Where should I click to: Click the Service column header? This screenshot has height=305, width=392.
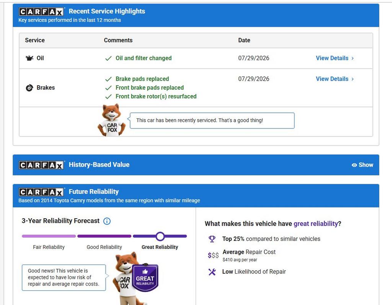tap(35, 40)
